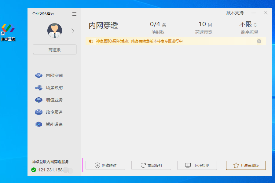Expand the user profile with the arrow chevron
275x183 pixels.
[x=72, y=31]
